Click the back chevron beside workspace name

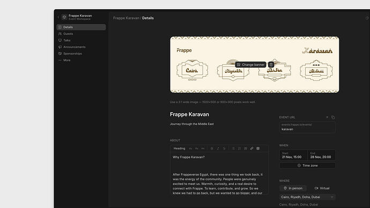pos(58,17)
